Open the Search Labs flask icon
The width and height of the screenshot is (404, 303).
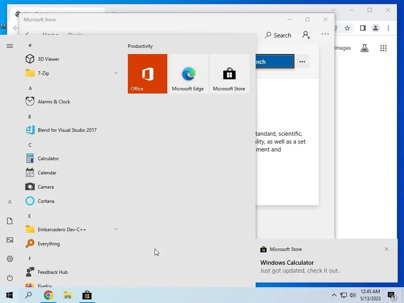(x=364, y=48)
